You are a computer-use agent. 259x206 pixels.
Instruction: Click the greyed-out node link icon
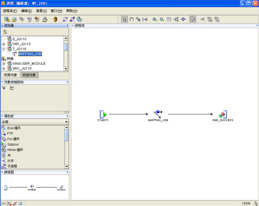pos(203,19)
